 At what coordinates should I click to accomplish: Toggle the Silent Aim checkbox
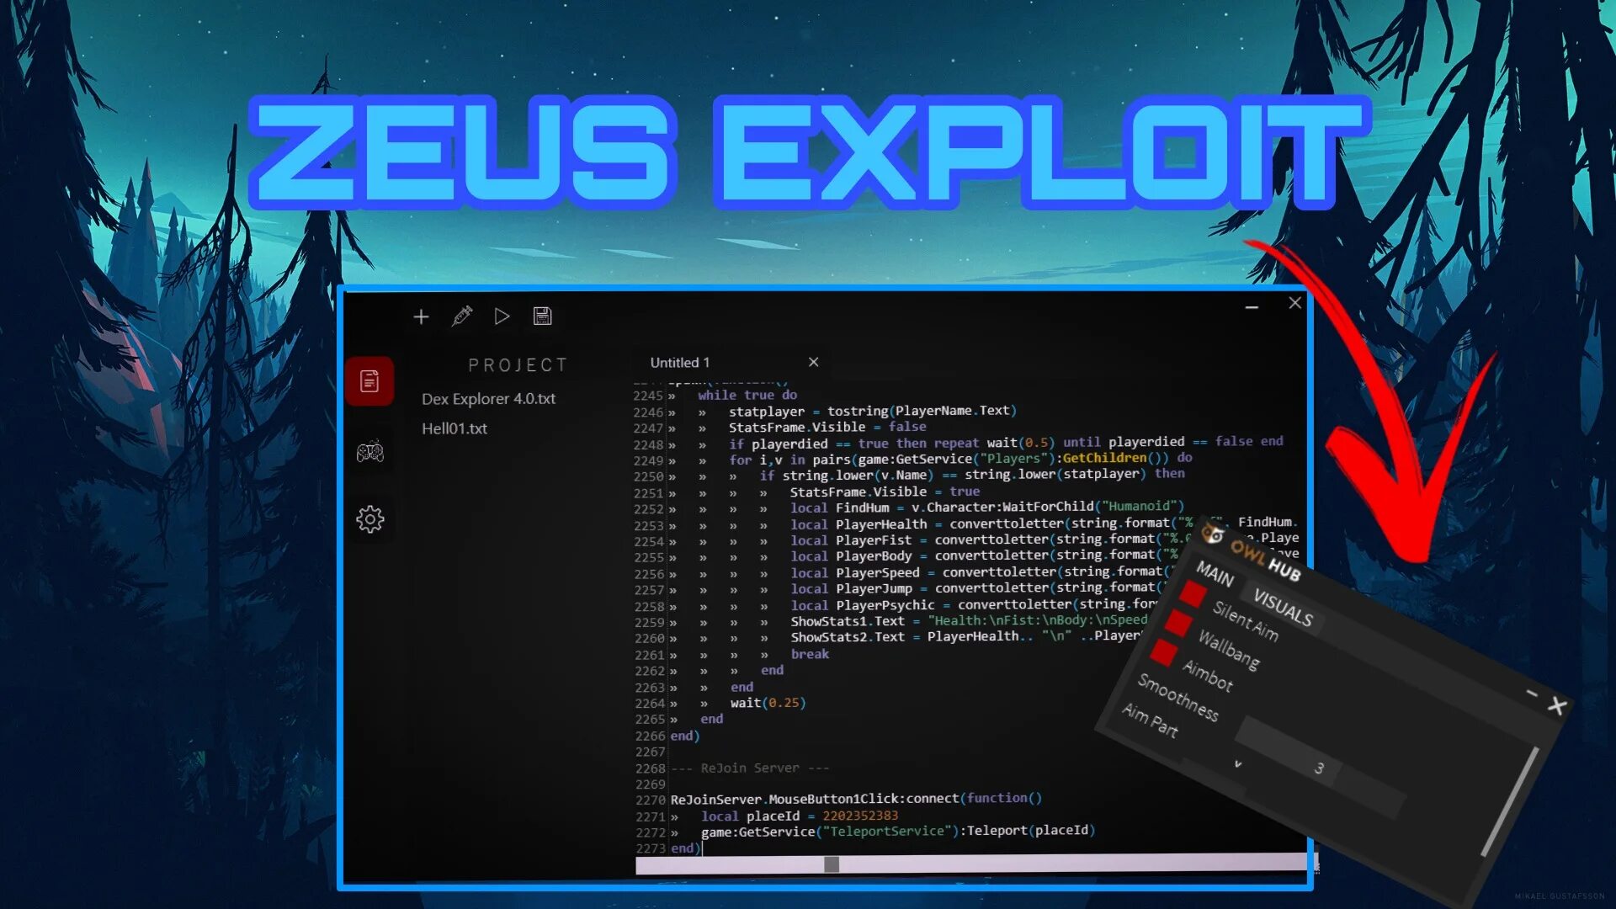(x=1192, y=593)
